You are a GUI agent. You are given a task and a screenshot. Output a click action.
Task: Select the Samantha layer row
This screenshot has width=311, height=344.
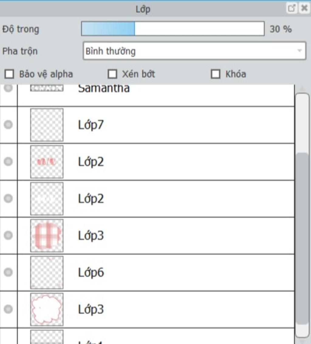pos(156,95)
